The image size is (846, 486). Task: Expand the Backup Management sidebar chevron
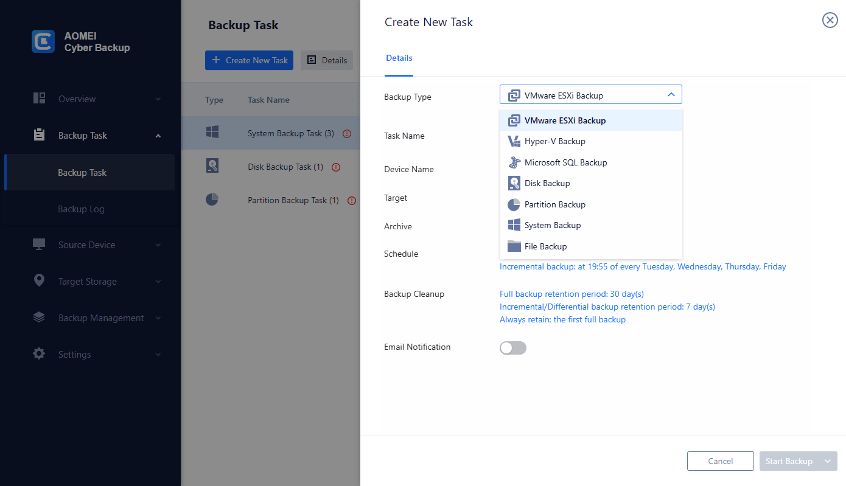point(158,318)
